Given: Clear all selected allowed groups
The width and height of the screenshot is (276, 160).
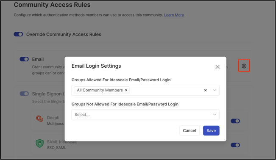Looking at the screenshot, I should pyautogui.click(x=205, y=90).
